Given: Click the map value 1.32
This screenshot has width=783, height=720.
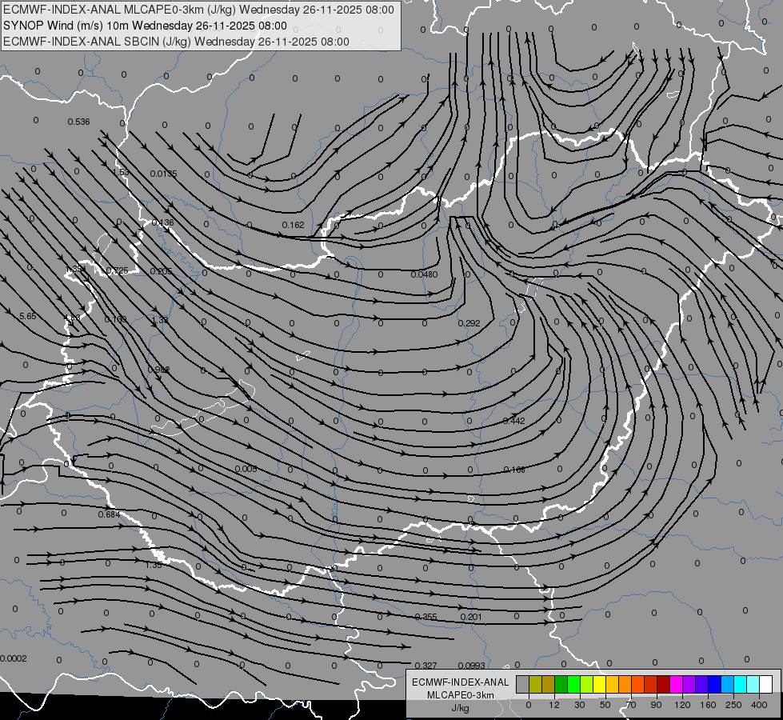Looking at the screenshot, I should click(160, 320).
